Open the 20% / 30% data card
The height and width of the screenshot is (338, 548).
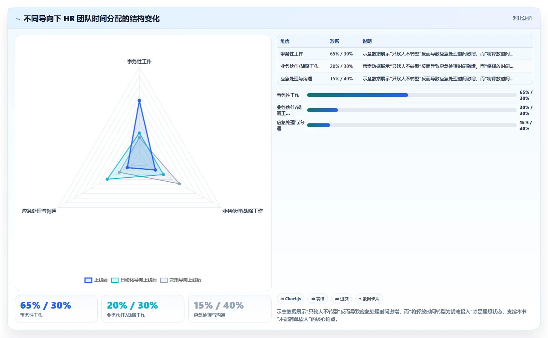click(x=143, y=309)
